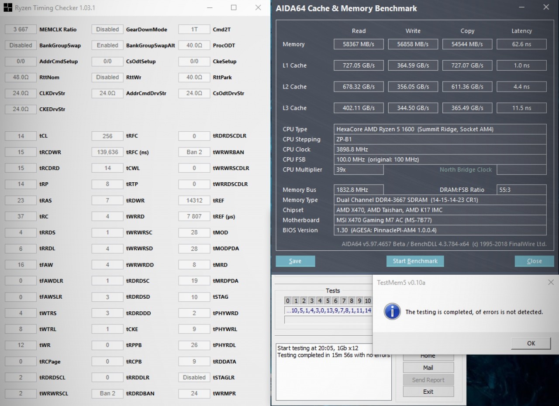
Task: Close the TestMem5 message dialog with X
Action: 551,283
